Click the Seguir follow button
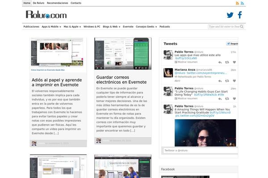Image resolution: width=268 pixels, height=178 pixels. 232,44
